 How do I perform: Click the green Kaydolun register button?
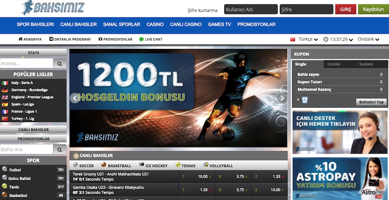tap(373, 9)
